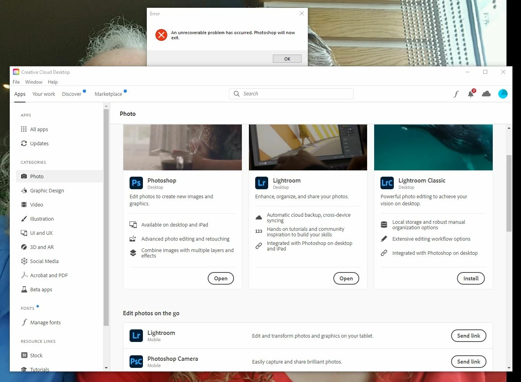Viewport: 521px width, 382px height.
Task: Click the Lightroom Classic LrC app icon
Action: click(x=387, y=183)
